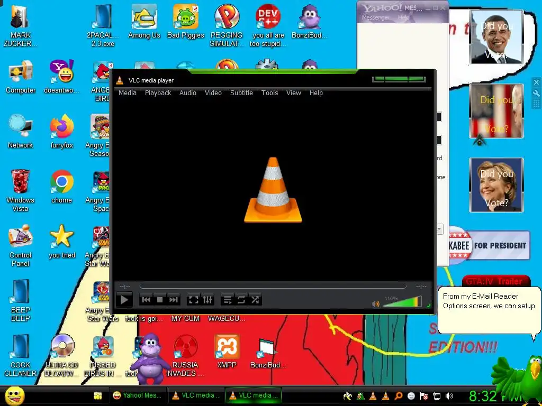Toggle the VLC playlist view button
542x406 pixels.
click(228, 300)
